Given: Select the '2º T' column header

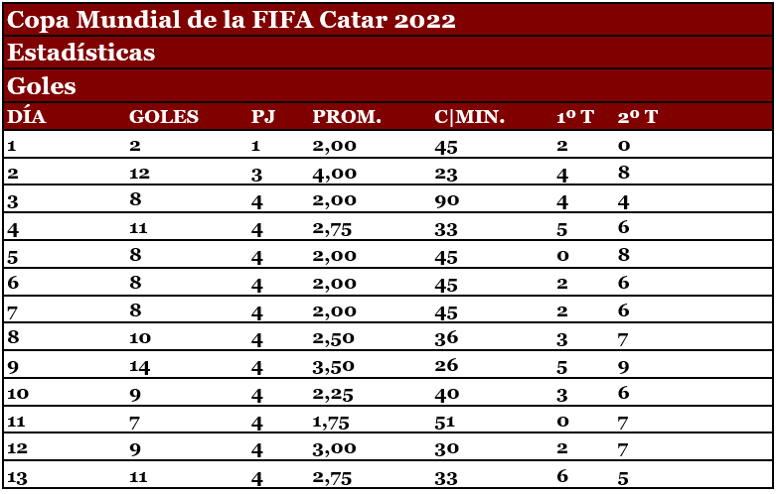Looking at the screenshot, I should [x=637, y=117].
